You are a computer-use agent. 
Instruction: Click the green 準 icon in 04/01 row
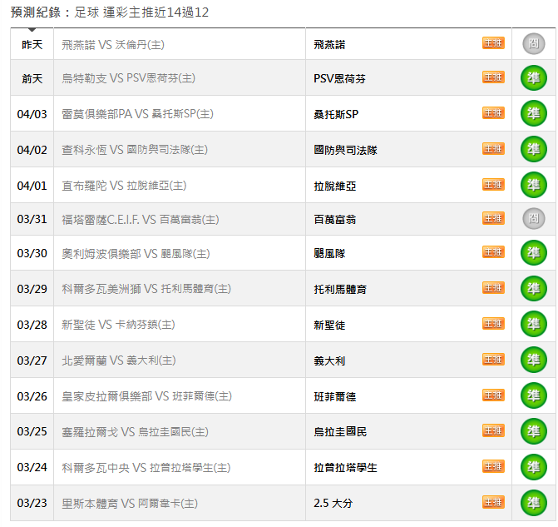[x=533, y=185]
